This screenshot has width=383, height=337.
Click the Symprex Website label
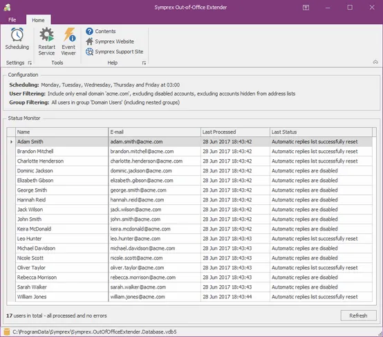point(115,42)
